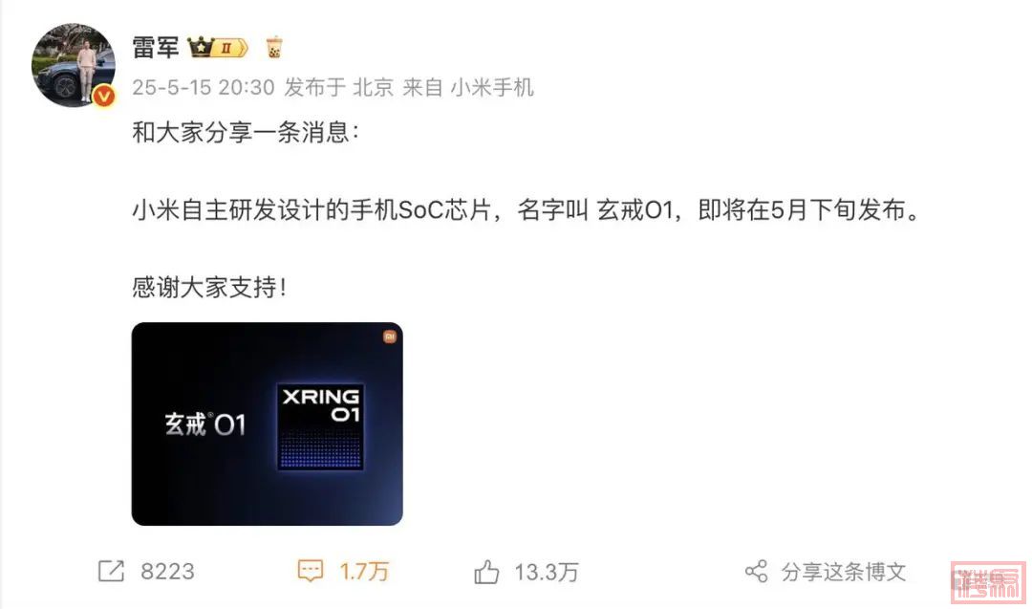
Task: Click the crown membership level badge
Action: point(218,48)
